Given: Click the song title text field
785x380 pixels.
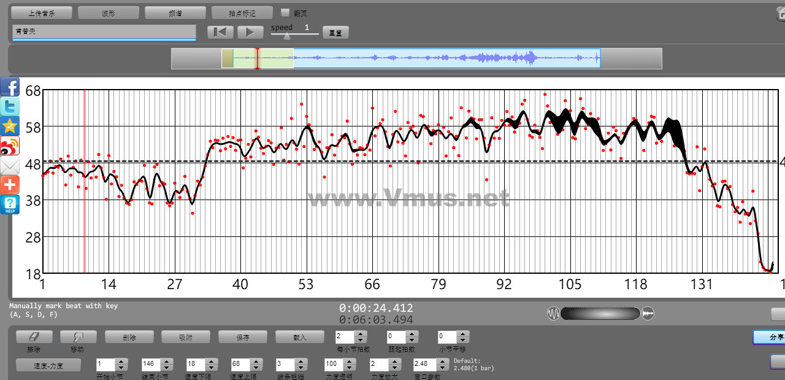Looking at the screenshot, I should coord(104,31).
